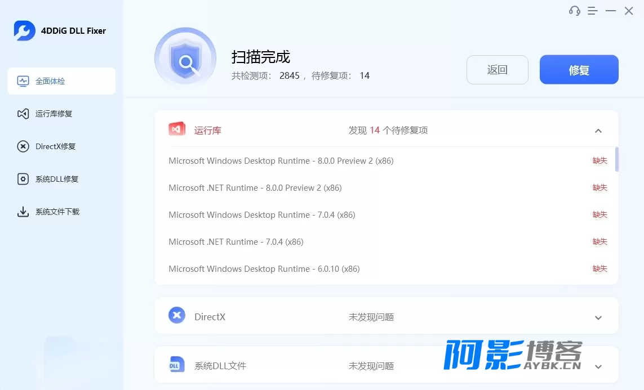Screen dimensions: 644x390
Task: Click the 返回 button
Action: tap(498, 70)
